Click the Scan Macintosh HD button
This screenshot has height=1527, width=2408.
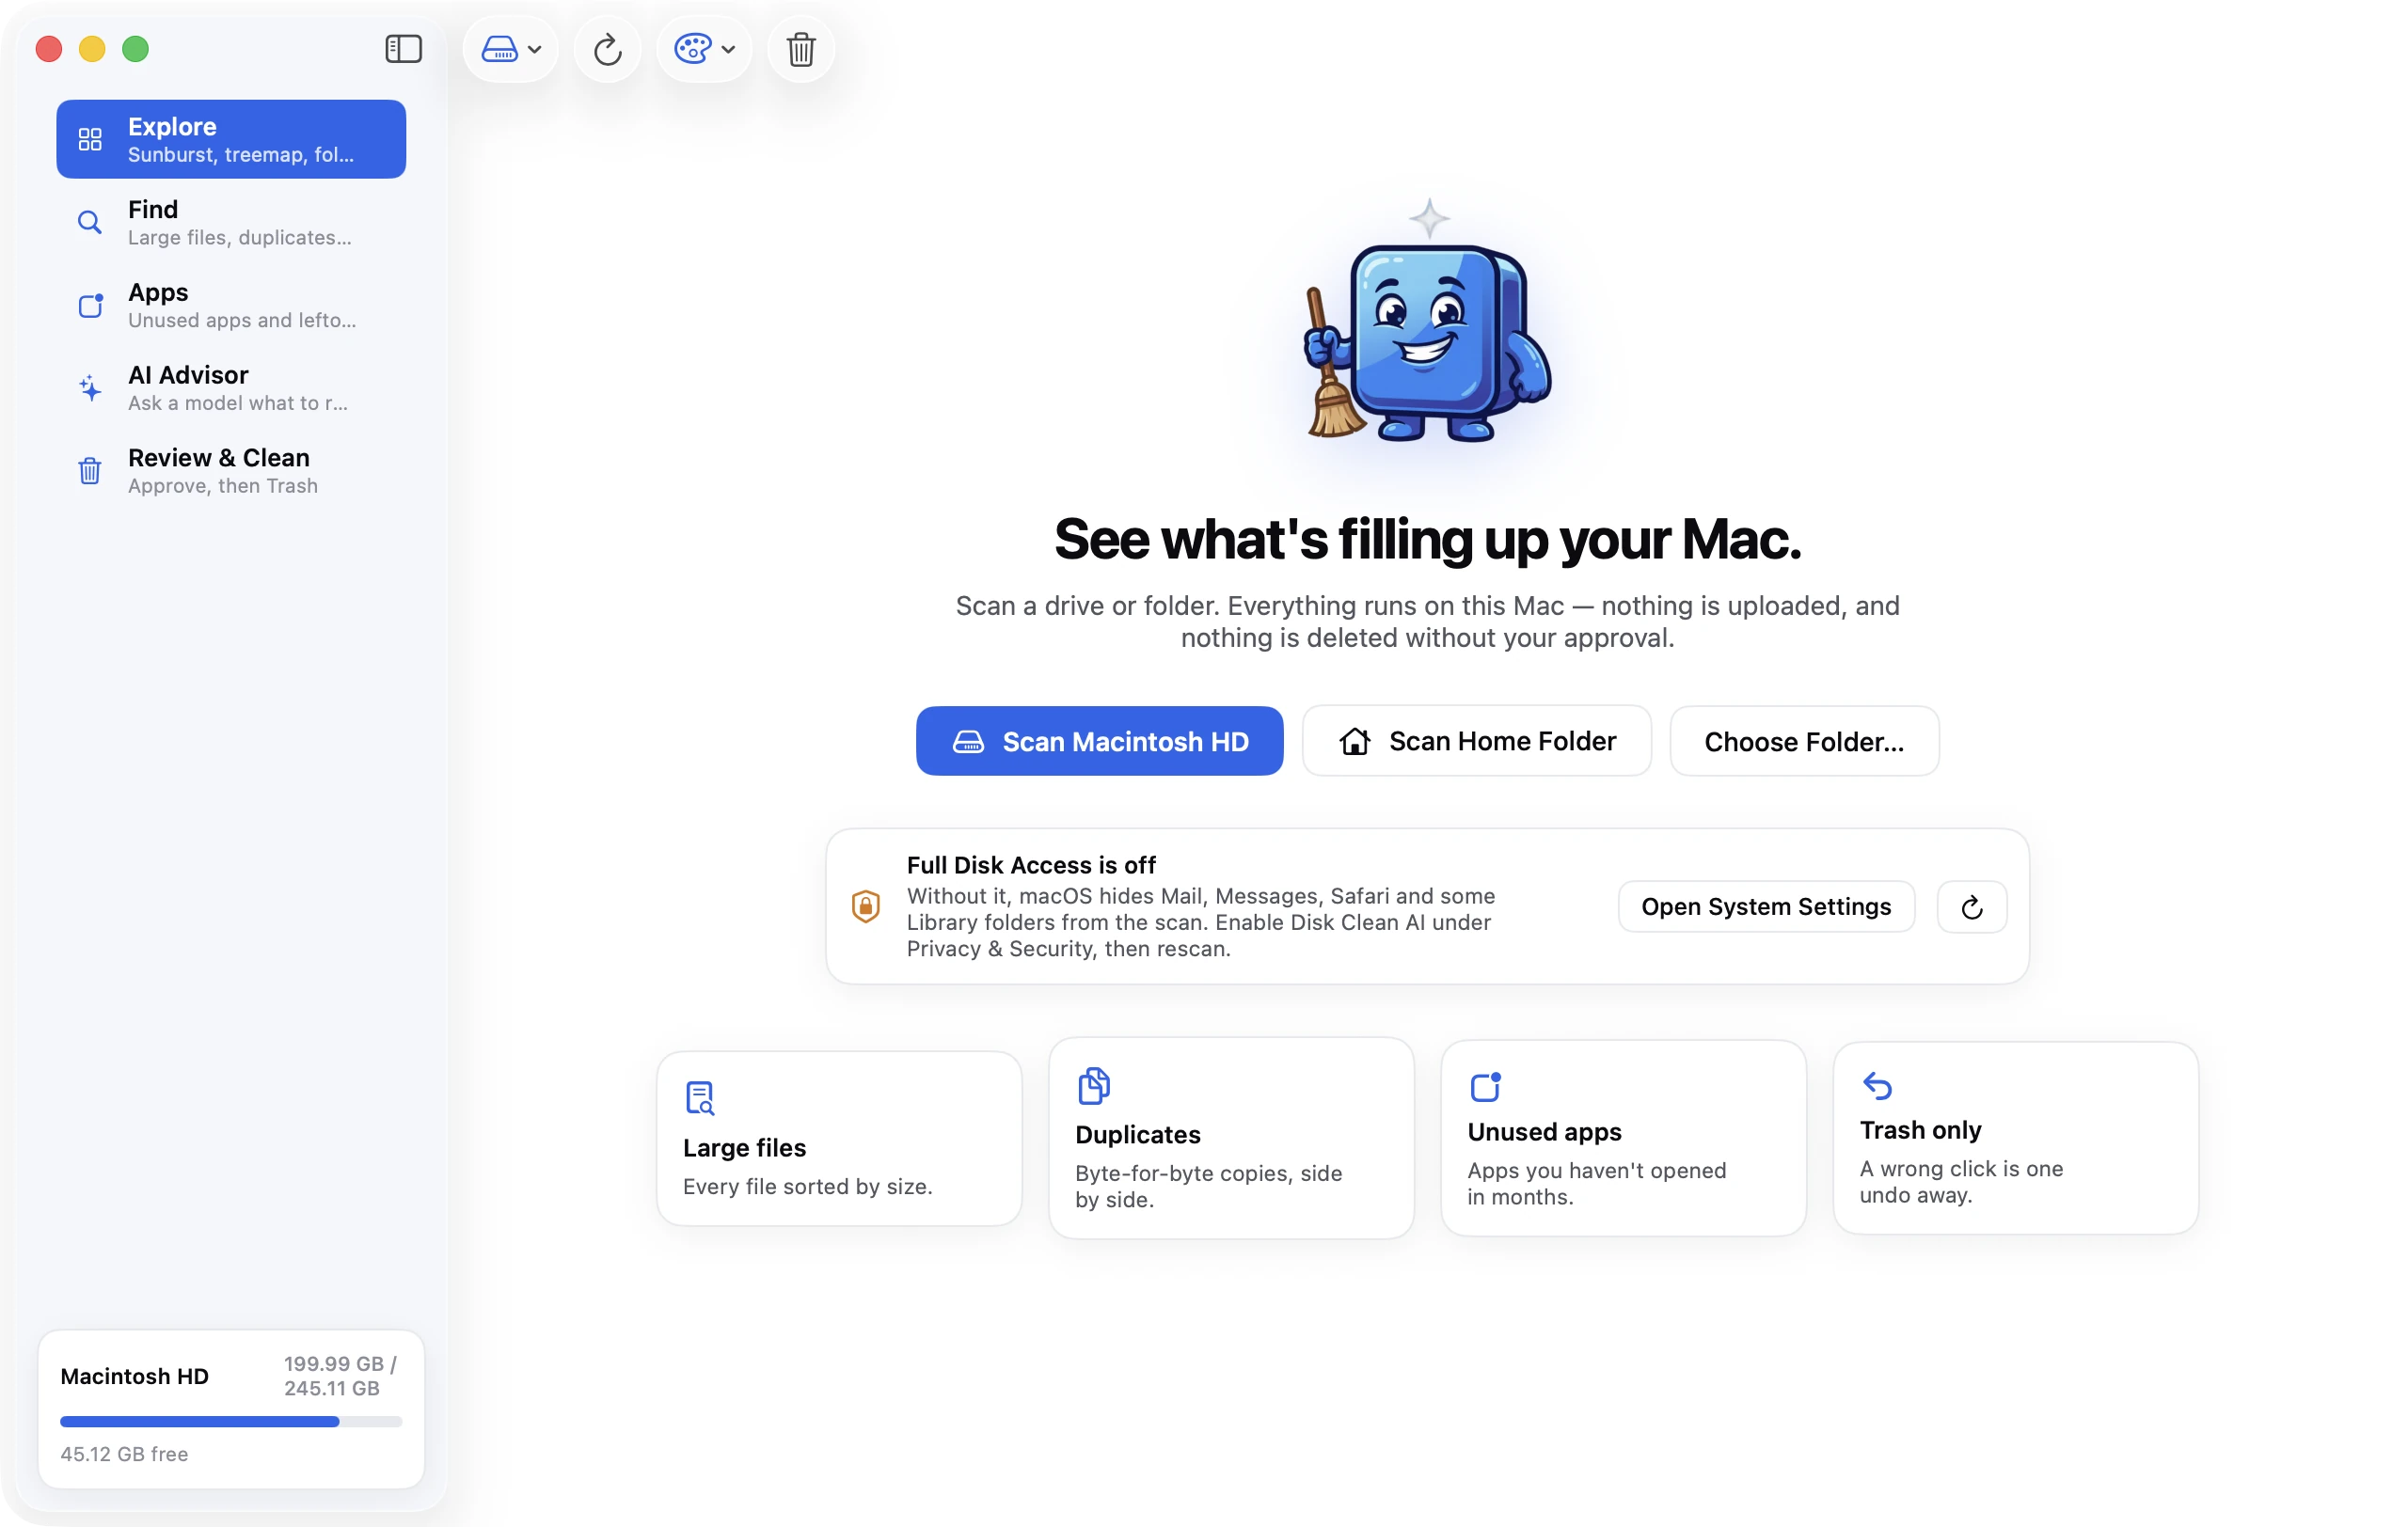[1099, 742]
